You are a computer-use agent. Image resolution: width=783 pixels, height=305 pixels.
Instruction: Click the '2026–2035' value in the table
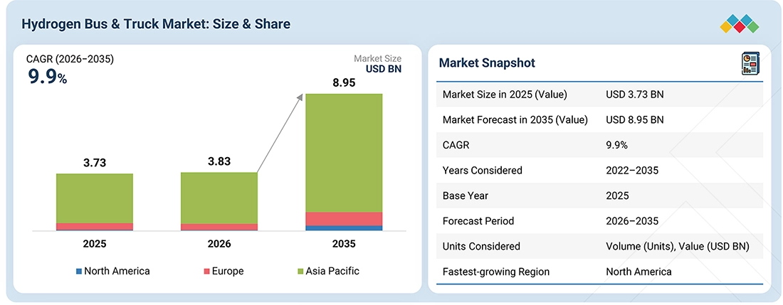point(632,221)
